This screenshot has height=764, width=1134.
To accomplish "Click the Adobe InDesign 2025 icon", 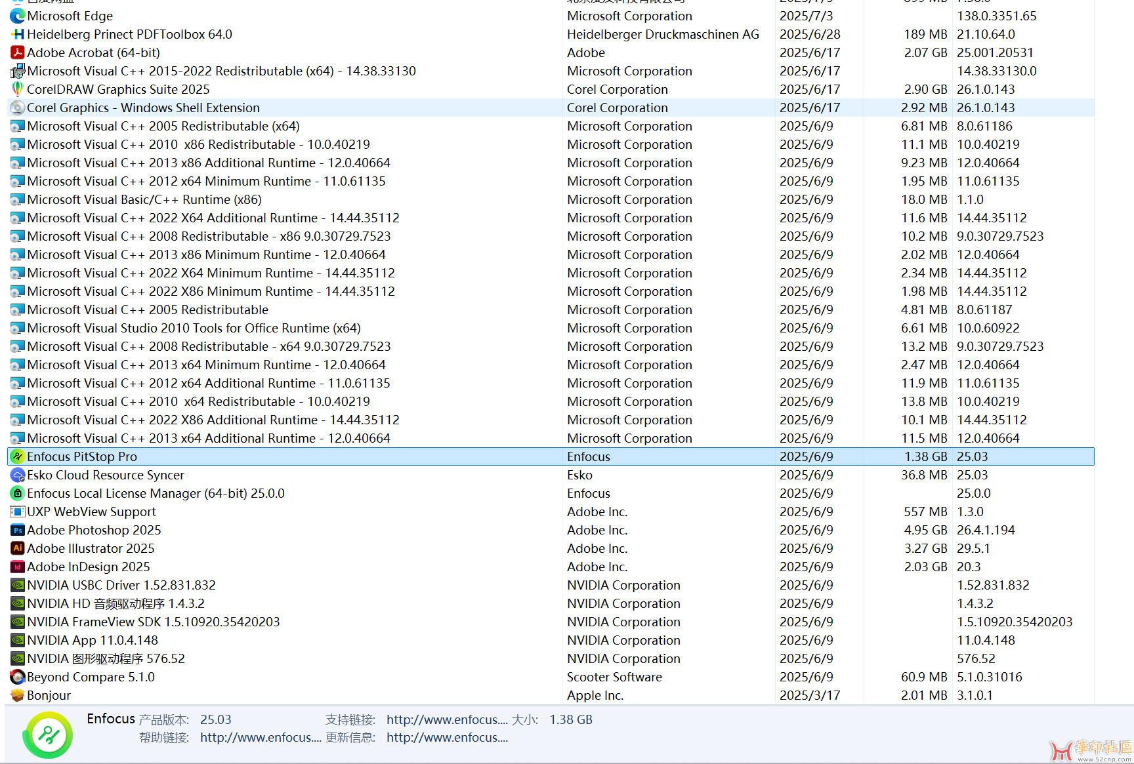I will (18, 567).
